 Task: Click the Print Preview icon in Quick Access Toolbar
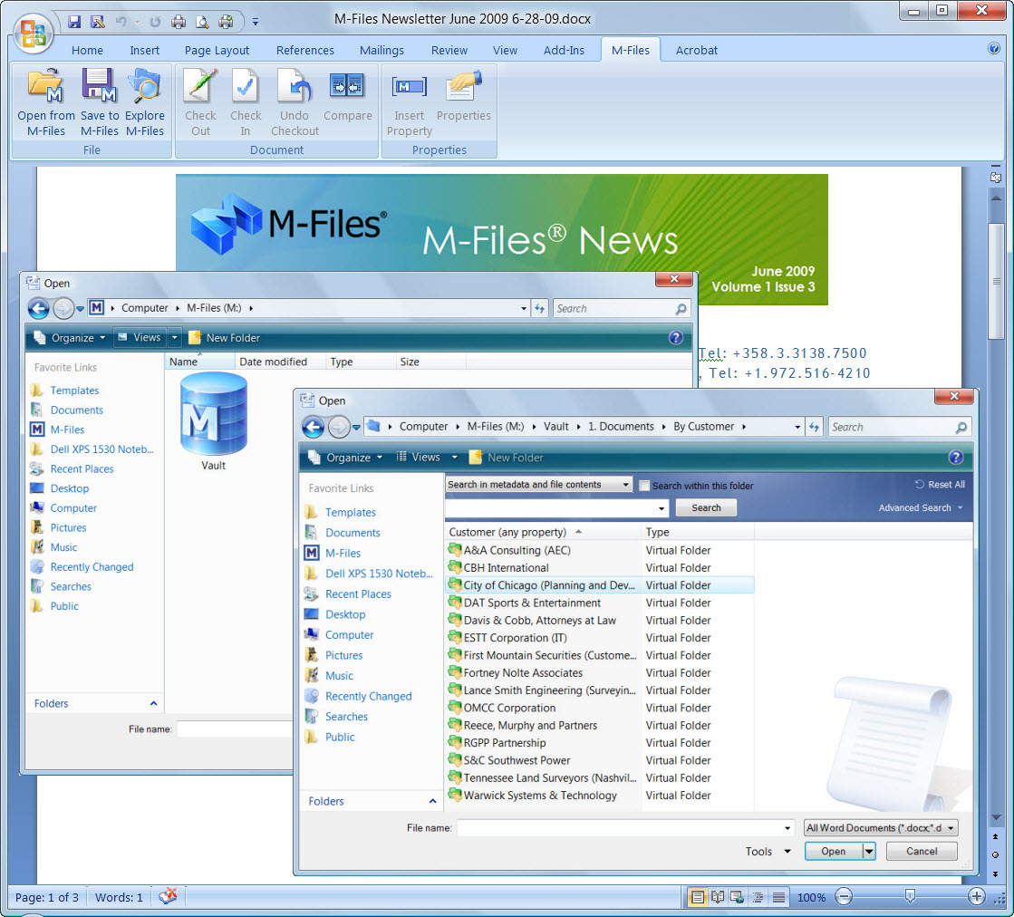tap(202, 22)
